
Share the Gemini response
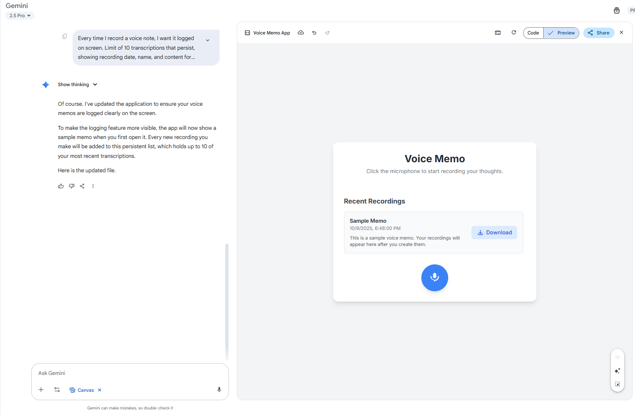[82, 186]
